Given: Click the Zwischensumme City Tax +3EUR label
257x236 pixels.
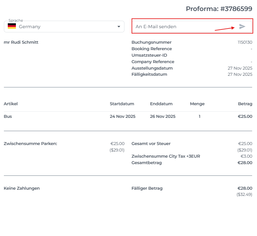Looking at the screenshot, I should (166, 156).
